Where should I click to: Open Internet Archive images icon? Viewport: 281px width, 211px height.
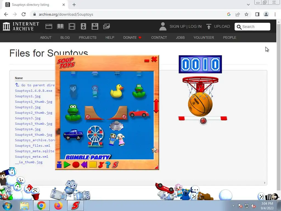click(x=106, y=26)
